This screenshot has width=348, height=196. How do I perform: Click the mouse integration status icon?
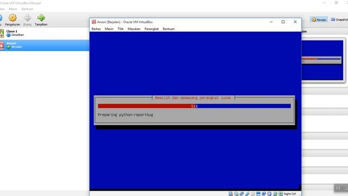[x=275, y=194]
